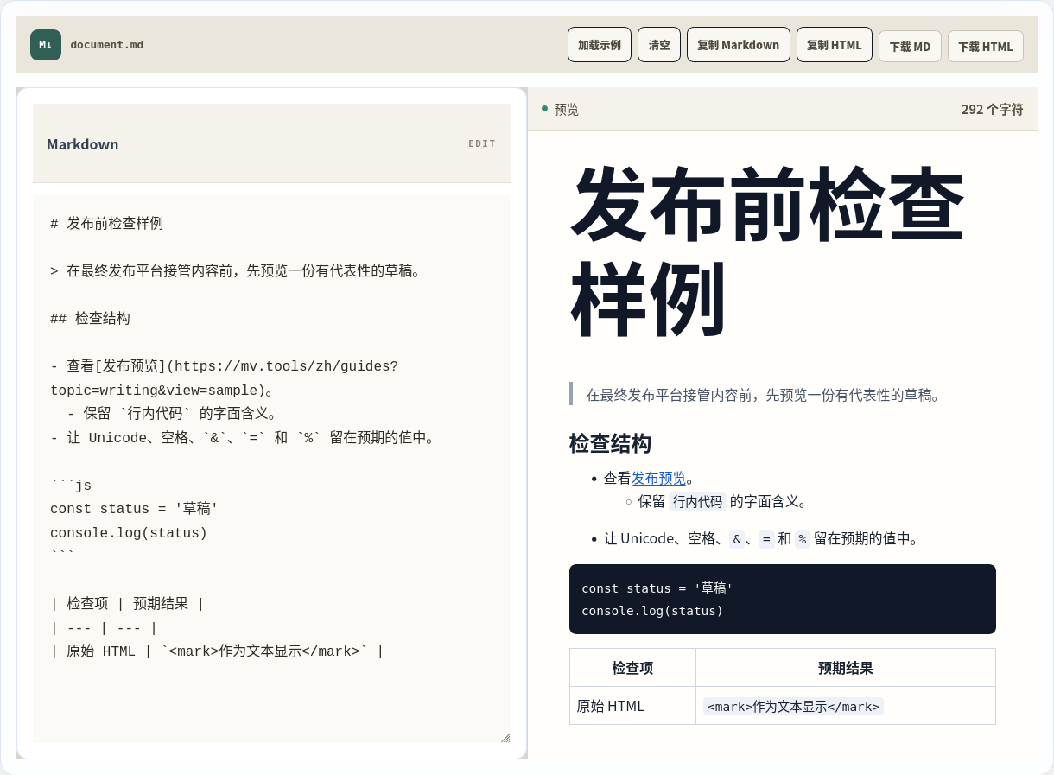Click the 检查项 table header cell
This screenshot has width=1054, height=775.
coord(632,668)
